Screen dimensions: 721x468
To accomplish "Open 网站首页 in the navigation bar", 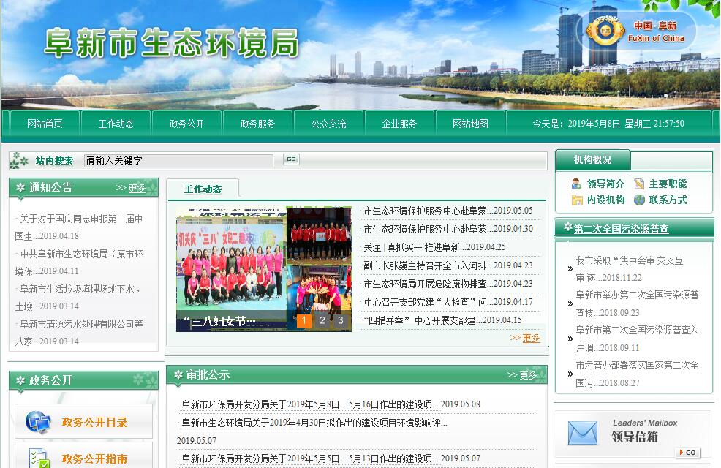I will 45,124.
